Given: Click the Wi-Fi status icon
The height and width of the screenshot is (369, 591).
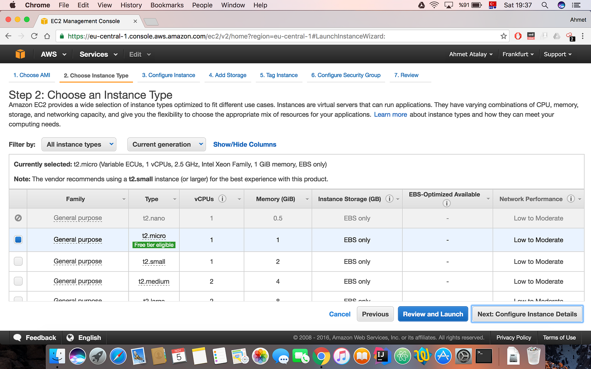Looking at the screenshot, I should (434, 5).
